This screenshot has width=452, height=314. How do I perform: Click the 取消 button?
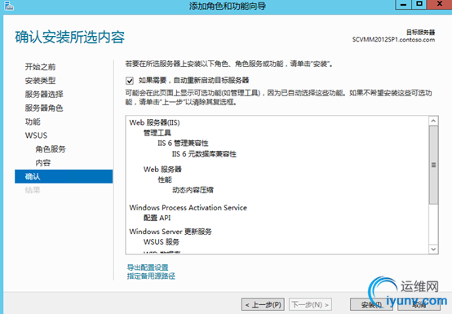pos(419,304)
